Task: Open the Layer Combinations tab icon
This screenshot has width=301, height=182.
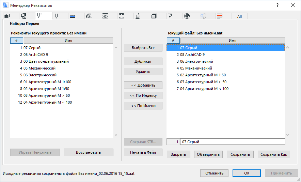Action: pyautogui.click(x=23, y=16)
